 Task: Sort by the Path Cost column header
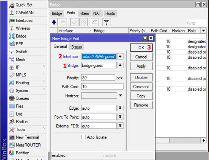coord(160,31)
